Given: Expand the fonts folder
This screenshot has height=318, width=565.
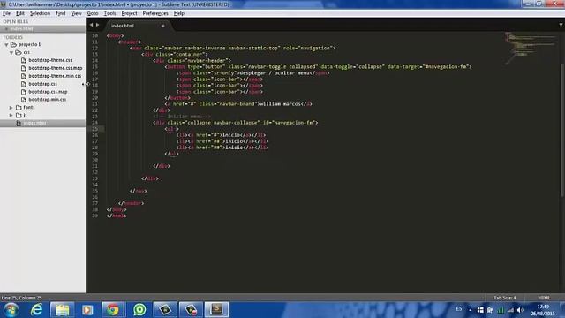Looking at the screenshot, I should click(11, 108).
